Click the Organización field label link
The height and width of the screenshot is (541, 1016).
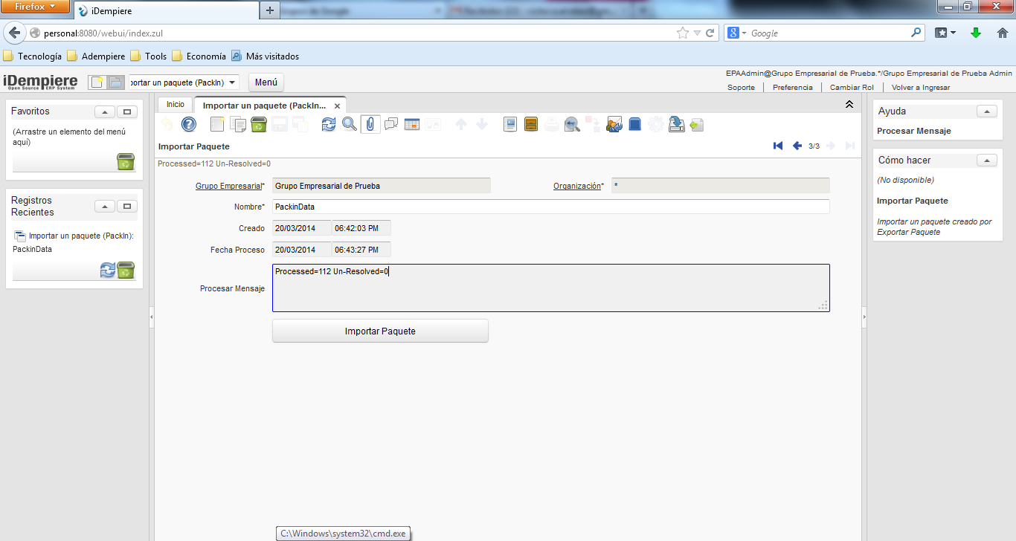tap(576, 186)
